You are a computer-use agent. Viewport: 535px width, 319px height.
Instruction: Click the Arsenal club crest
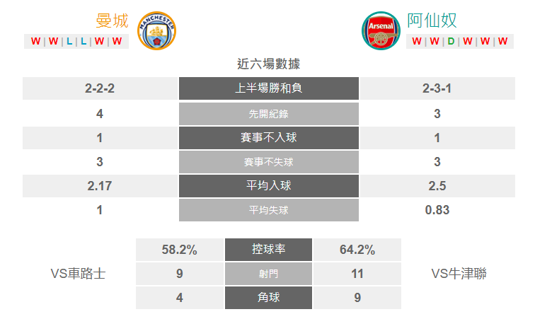click(x=381, y=30)
